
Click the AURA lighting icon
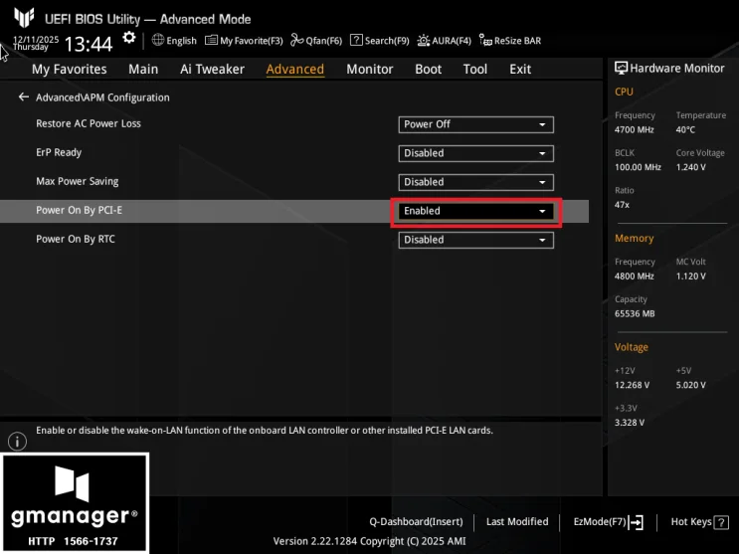[424, 41]
